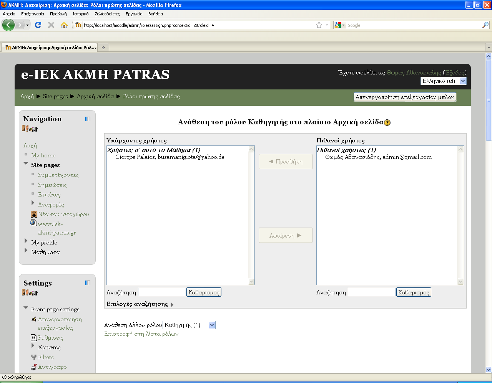Click Απενεργοποίηση επεξεργασίας μπλοκ button
The image size is (492, 383).
click(x=405, y=97)
